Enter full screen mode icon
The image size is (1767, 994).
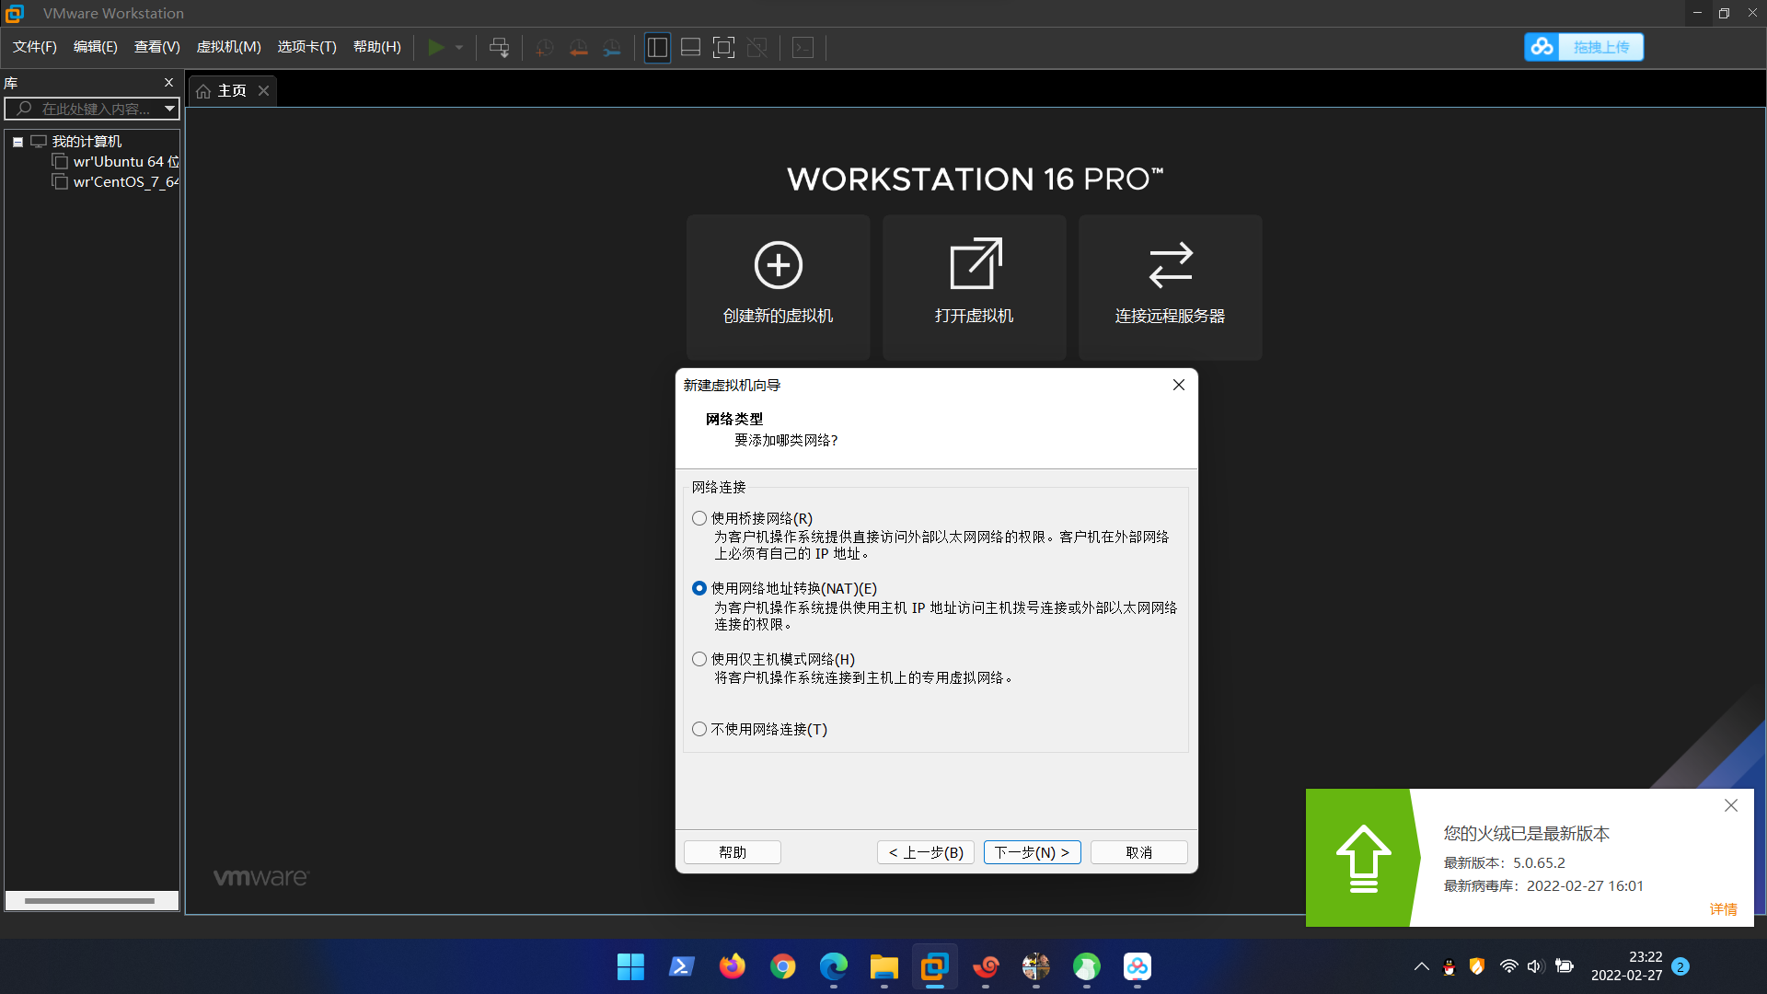[x=723, y=48]
